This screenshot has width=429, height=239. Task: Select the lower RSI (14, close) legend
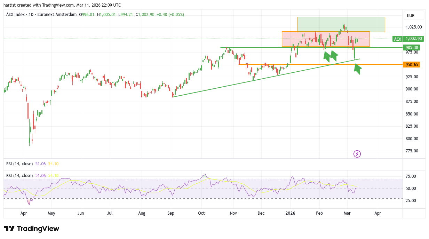coord(19,176)
